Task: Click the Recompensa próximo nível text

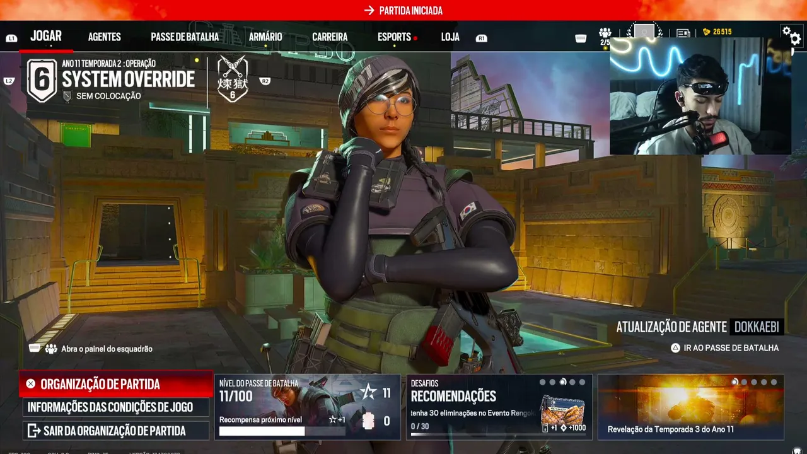Action: (x=260, y=420)
